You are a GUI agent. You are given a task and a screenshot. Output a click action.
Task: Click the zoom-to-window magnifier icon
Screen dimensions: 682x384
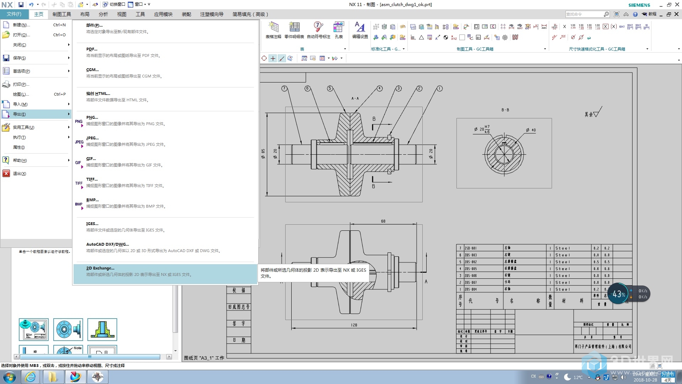tap(304, 58)
